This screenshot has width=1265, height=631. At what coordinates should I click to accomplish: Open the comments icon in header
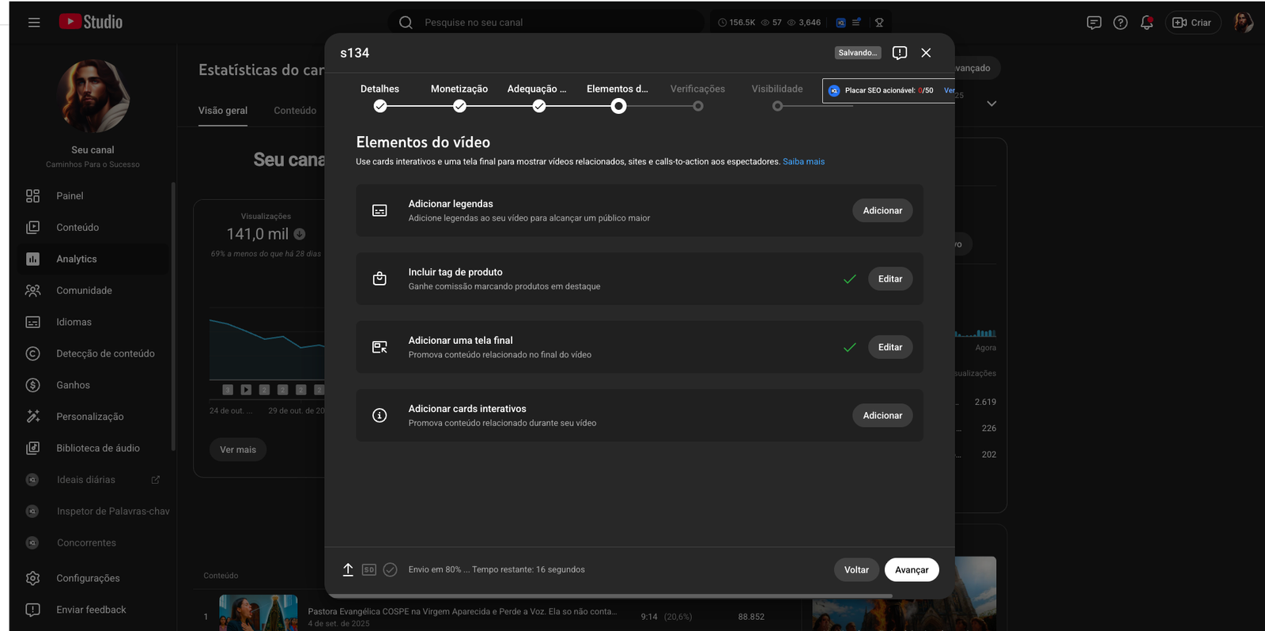(x=1094, y=22)
